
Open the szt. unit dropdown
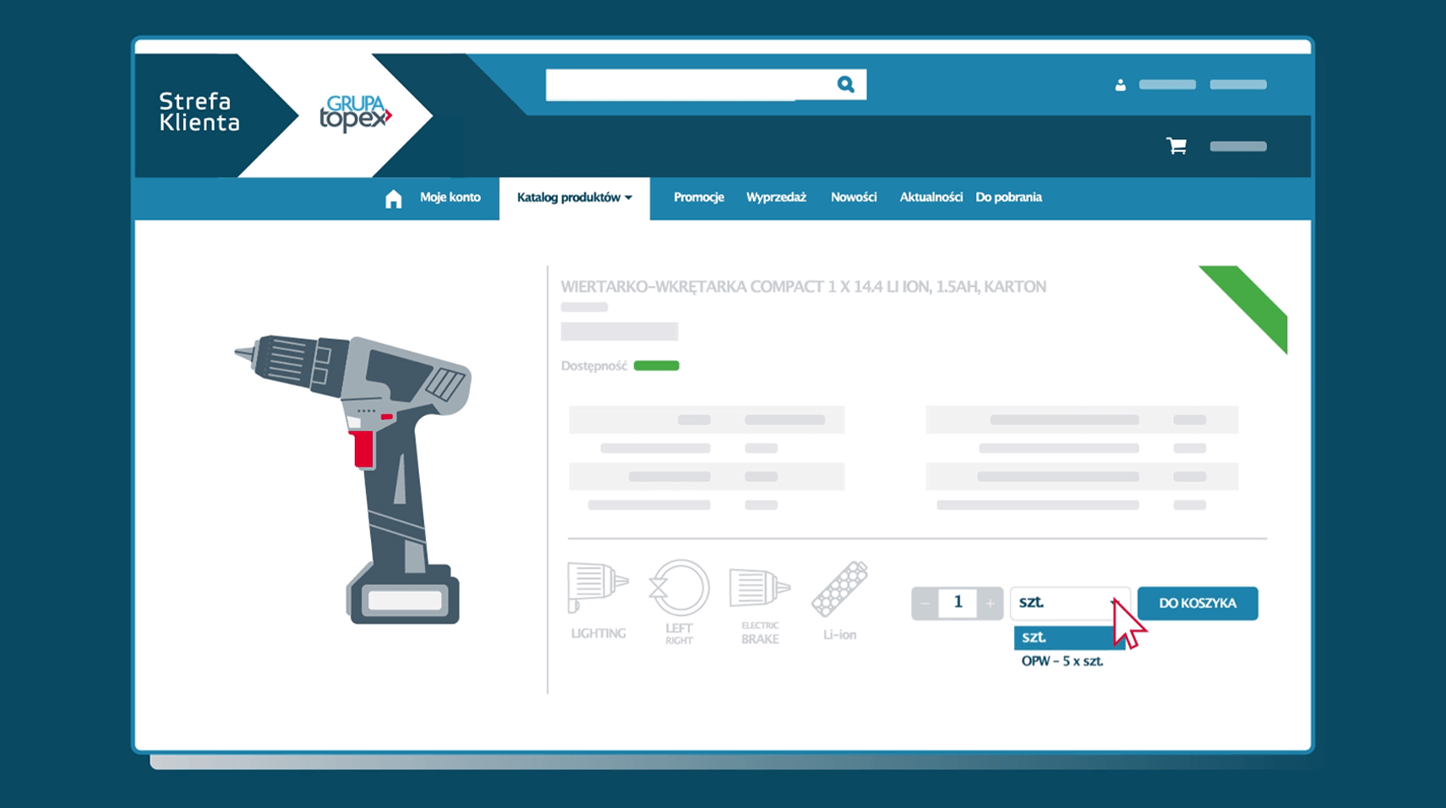pos(1069,602)
